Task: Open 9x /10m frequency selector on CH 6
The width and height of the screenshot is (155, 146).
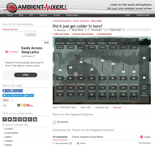Action: click(113, 98)
